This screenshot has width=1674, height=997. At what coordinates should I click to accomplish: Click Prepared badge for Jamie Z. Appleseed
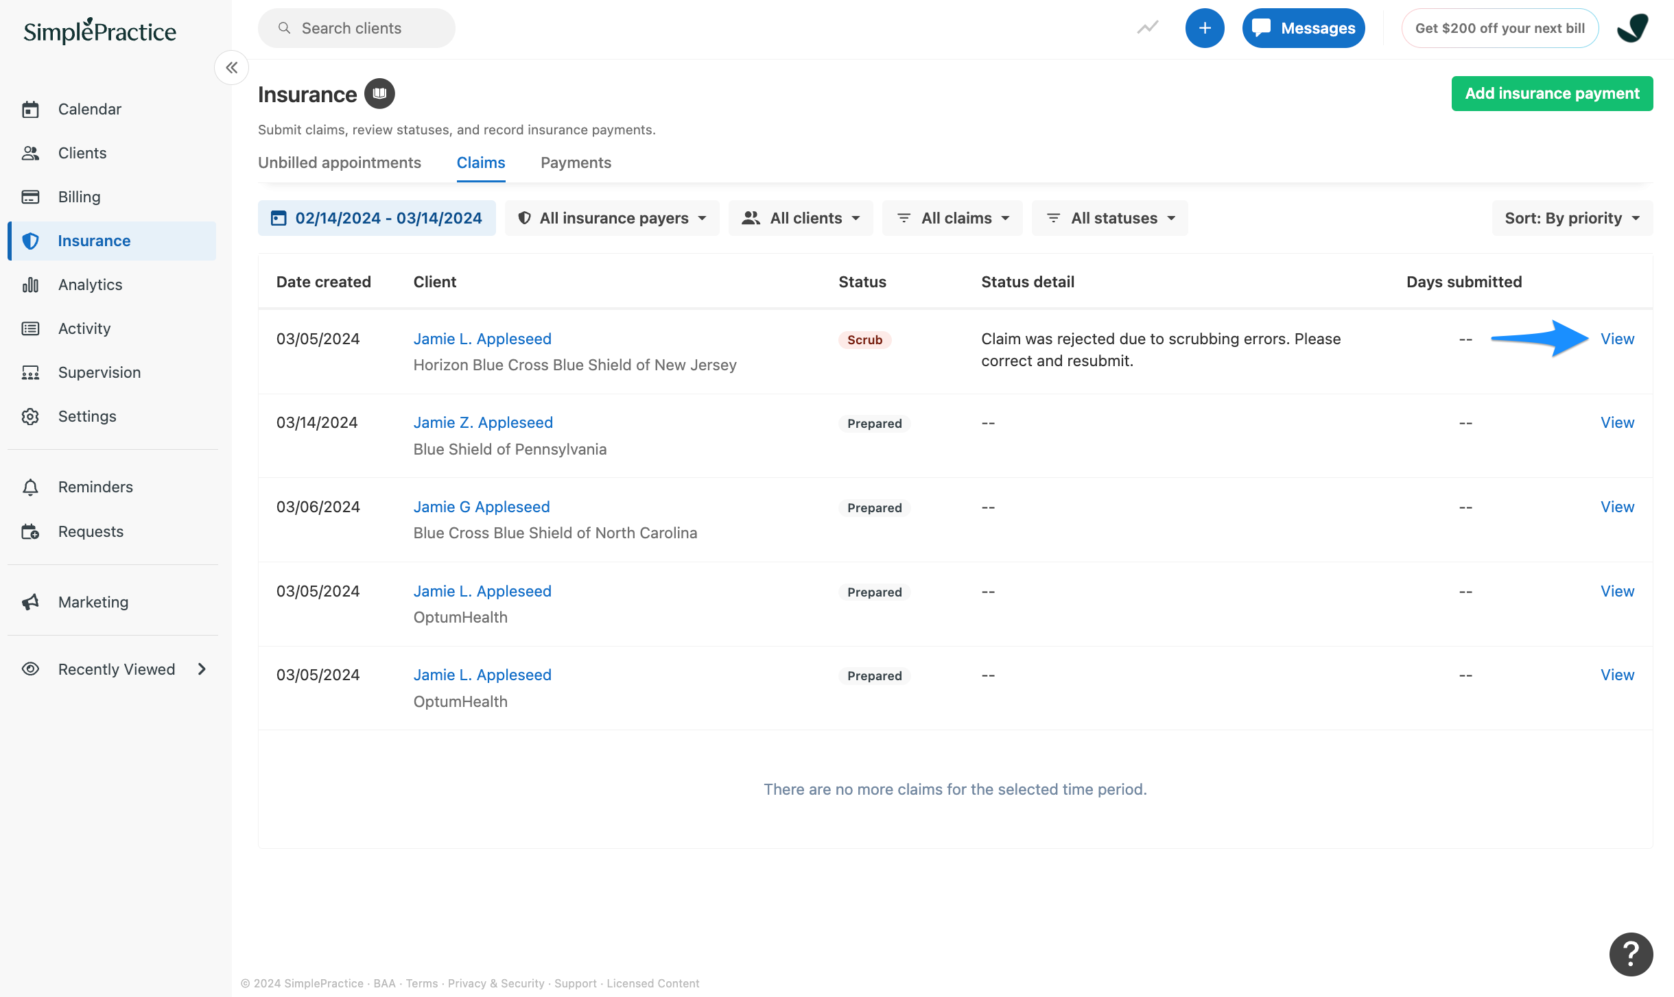(874, 423)
